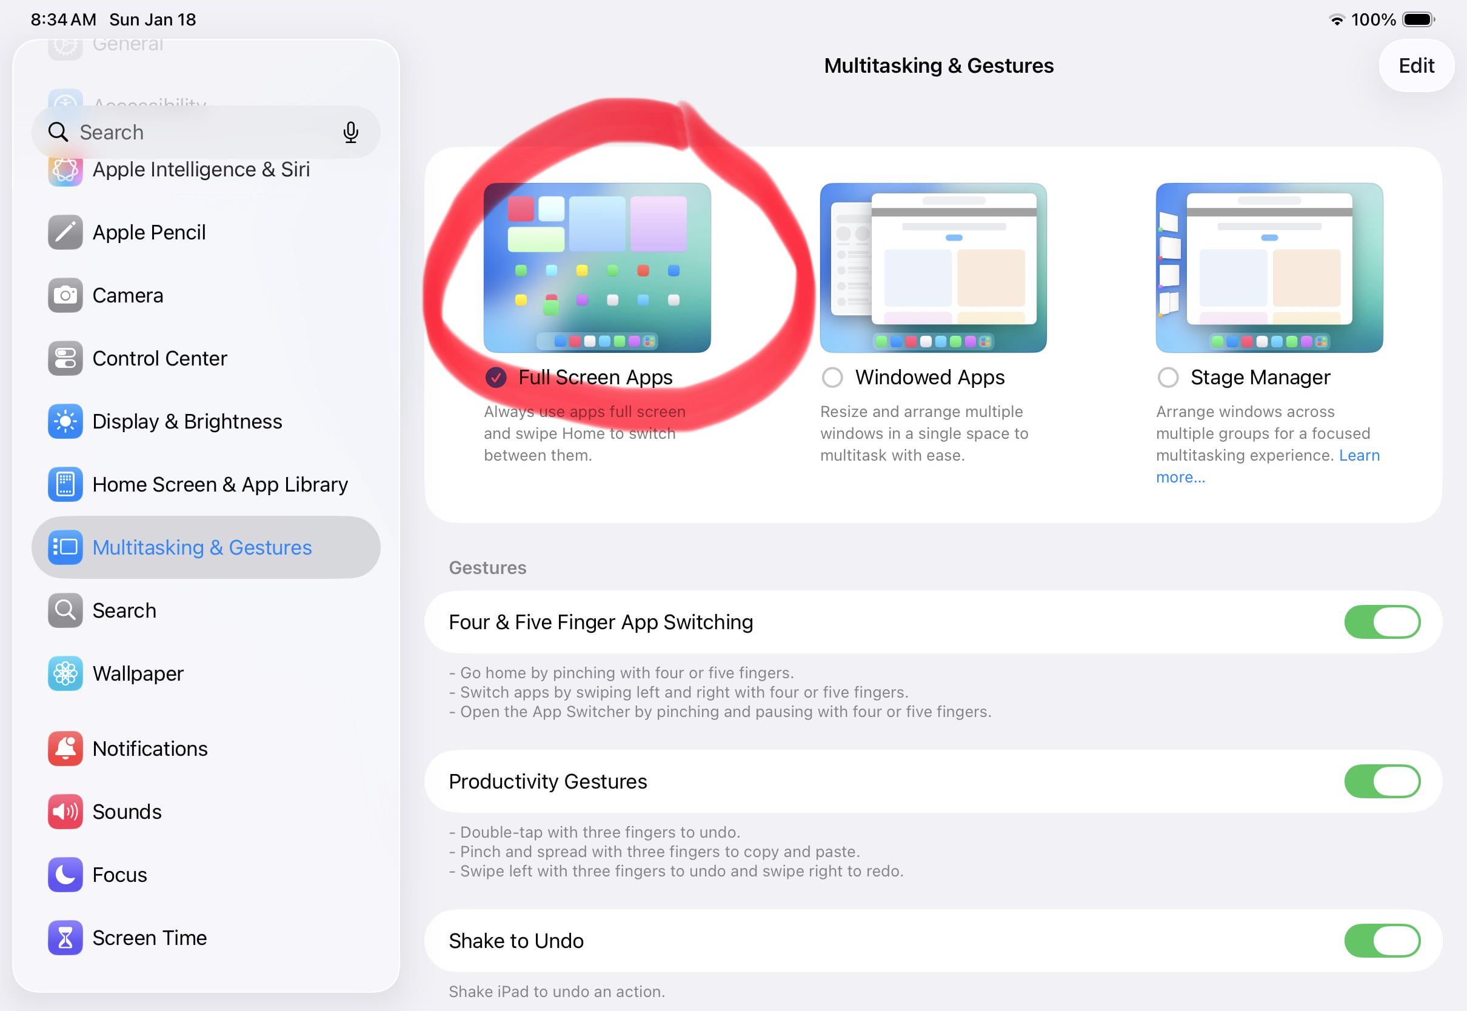This screenshot has height=1011, width=1467.
Task: Tap the Wallpaper flower icon
Action: click(65, 673)
